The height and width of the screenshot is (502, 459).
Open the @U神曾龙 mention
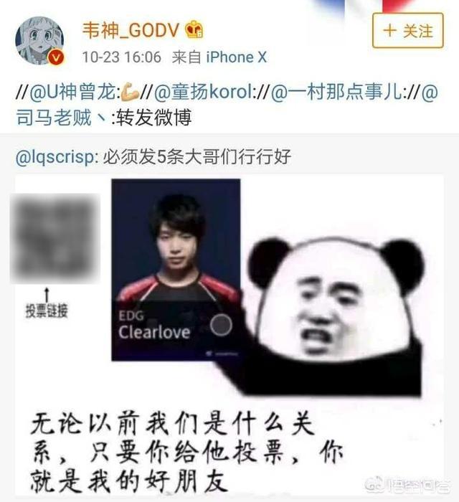pyautogui.click(x=73, y=92)
